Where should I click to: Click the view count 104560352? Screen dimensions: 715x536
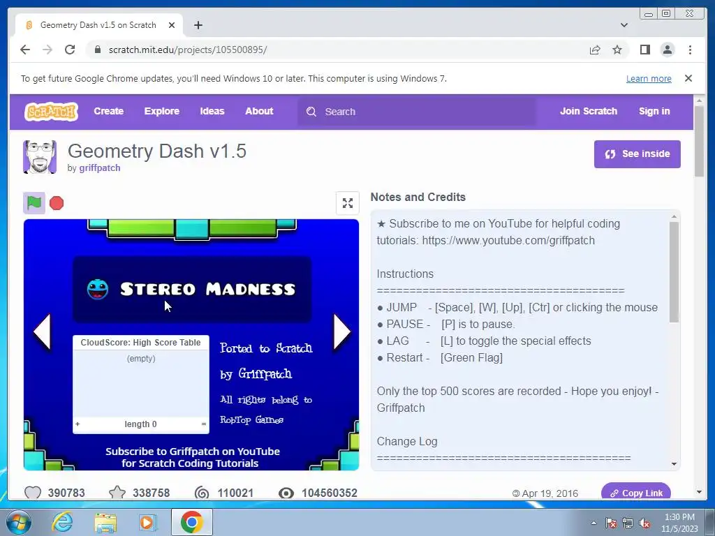pyautogui.click(x=330, y=493)
